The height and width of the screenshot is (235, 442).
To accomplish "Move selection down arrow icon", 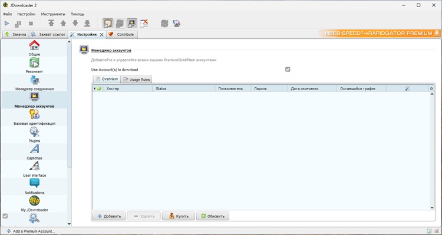I will (x=75, y=24).
